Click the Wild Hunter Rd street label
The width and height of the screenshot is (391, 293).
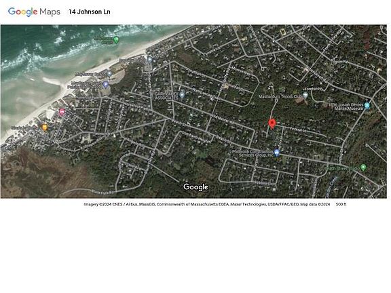coord(222,119)
